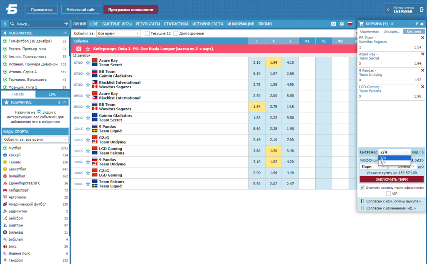Select the 2/4 option in Система list
Screen dimensions: 427x264
click(x=394, y=158)
